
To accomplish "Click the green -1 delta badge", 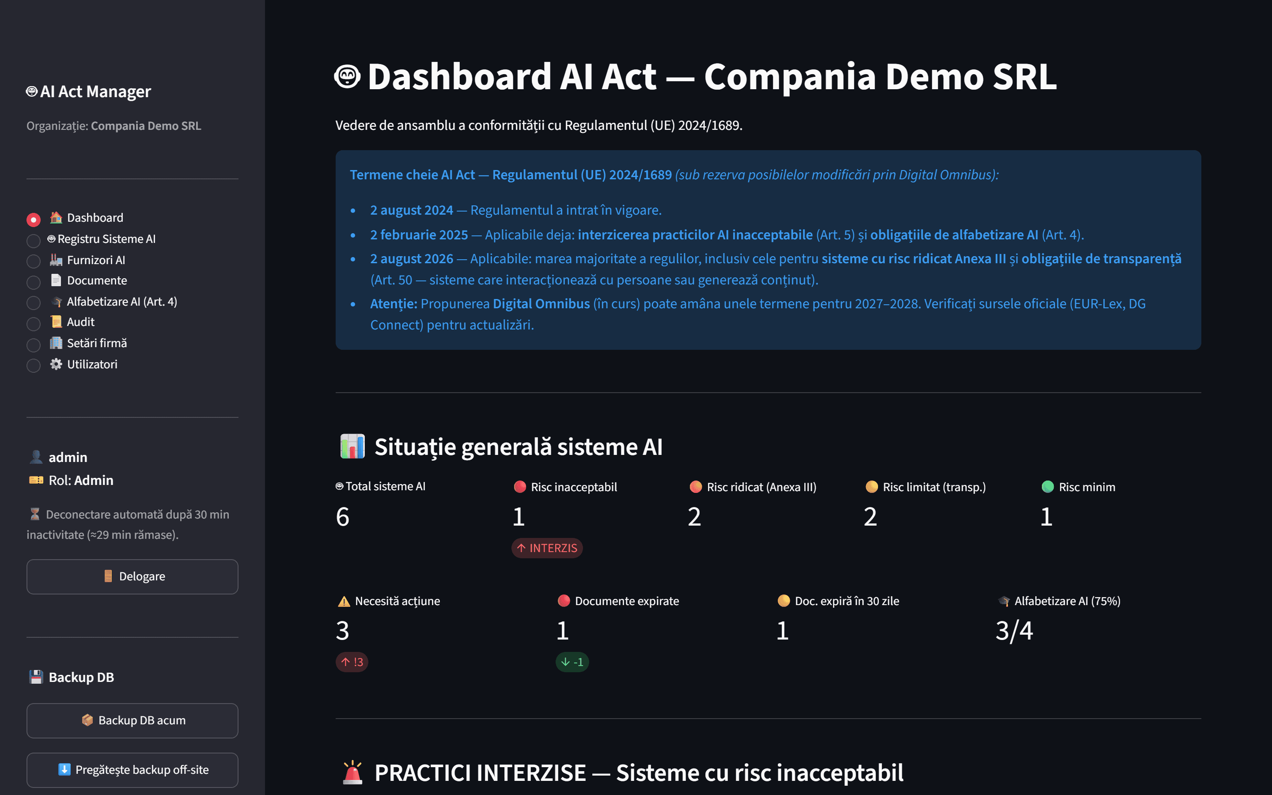I will [x=572, y=662].
